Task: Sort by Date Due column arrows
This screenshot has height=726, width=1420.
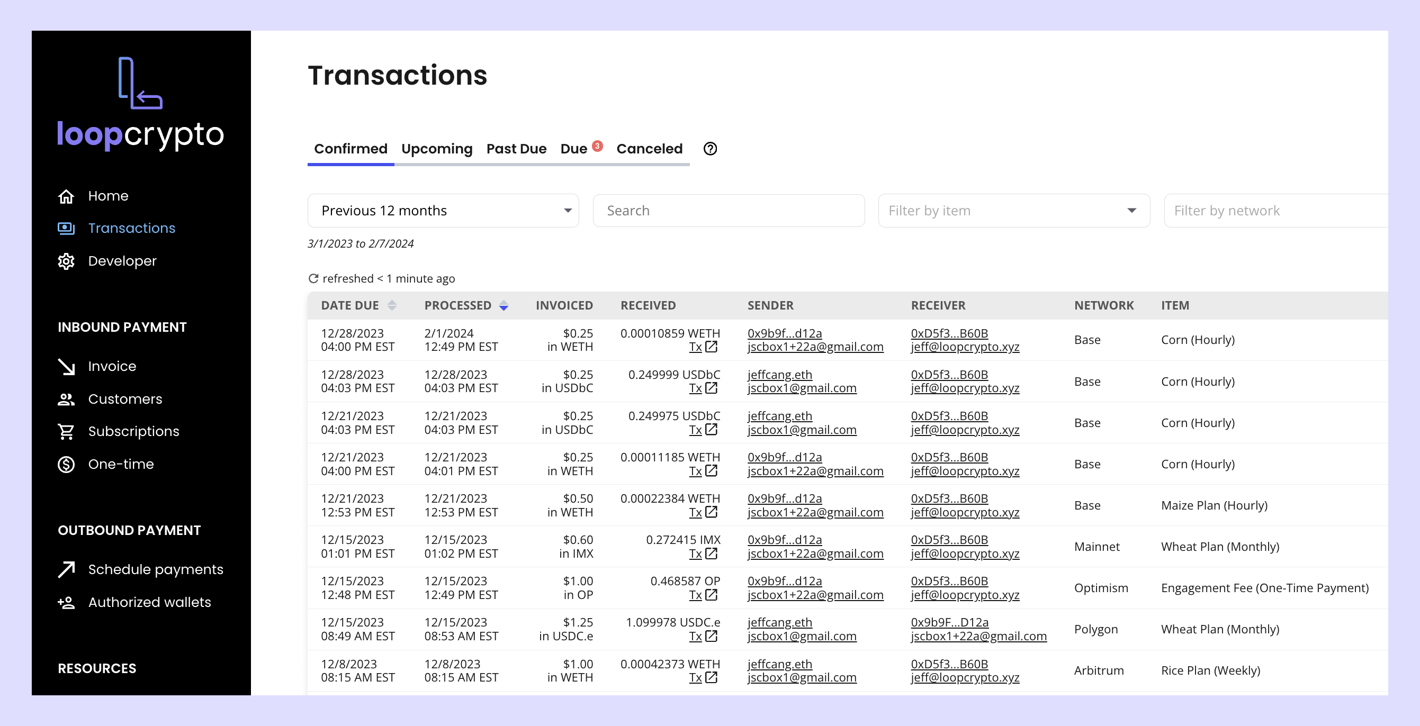Action: click(x=391, y=305)
